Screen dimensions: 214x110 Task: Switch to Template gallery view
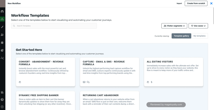[x=181, y=36]
